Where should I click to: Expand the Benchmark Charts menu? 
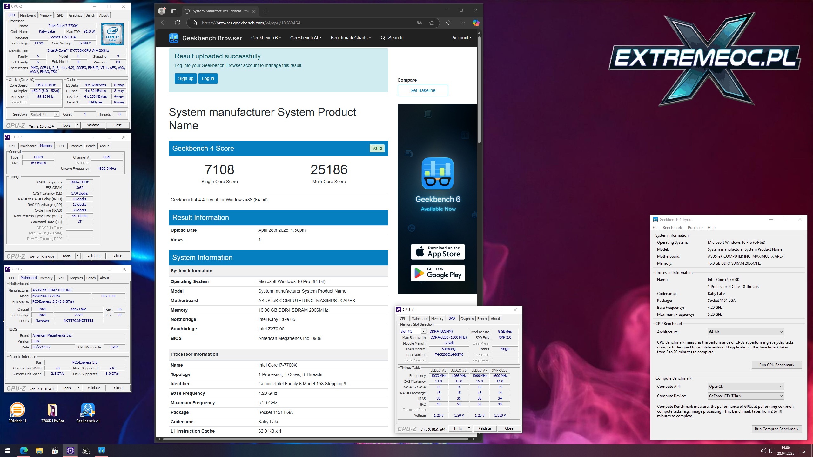pos(351,38)
